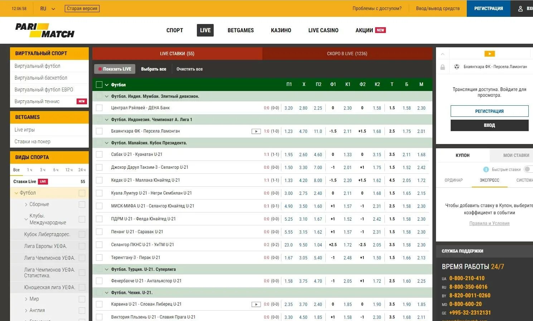Check the Централ Рэйлвей - ДЕНА Банк checkbox
This screenshot has height=321, width=533.
[x=99, y=108]
